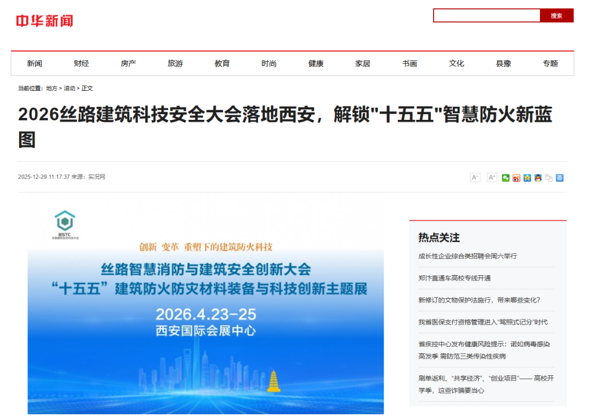Screen dimensions: 592x418
Task: Print the article with printer icon
Action: tap(560, 178)
